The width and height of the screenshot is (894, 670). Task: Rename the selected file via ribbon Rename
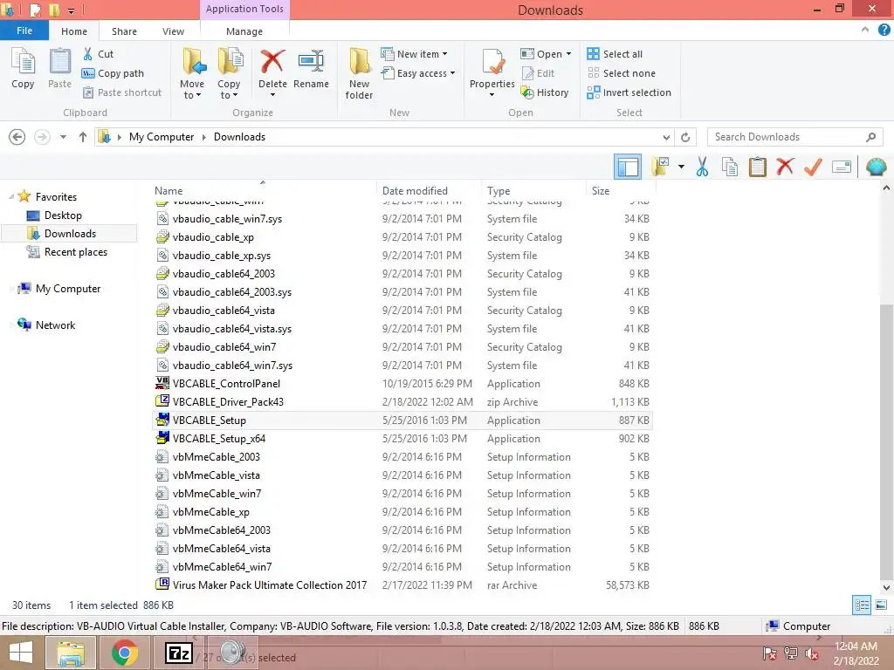point(311,68)
